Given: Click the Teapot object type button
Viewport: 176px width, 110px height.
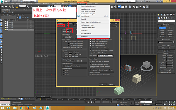Looking at the screenshot, I should [x=162, y=37].
